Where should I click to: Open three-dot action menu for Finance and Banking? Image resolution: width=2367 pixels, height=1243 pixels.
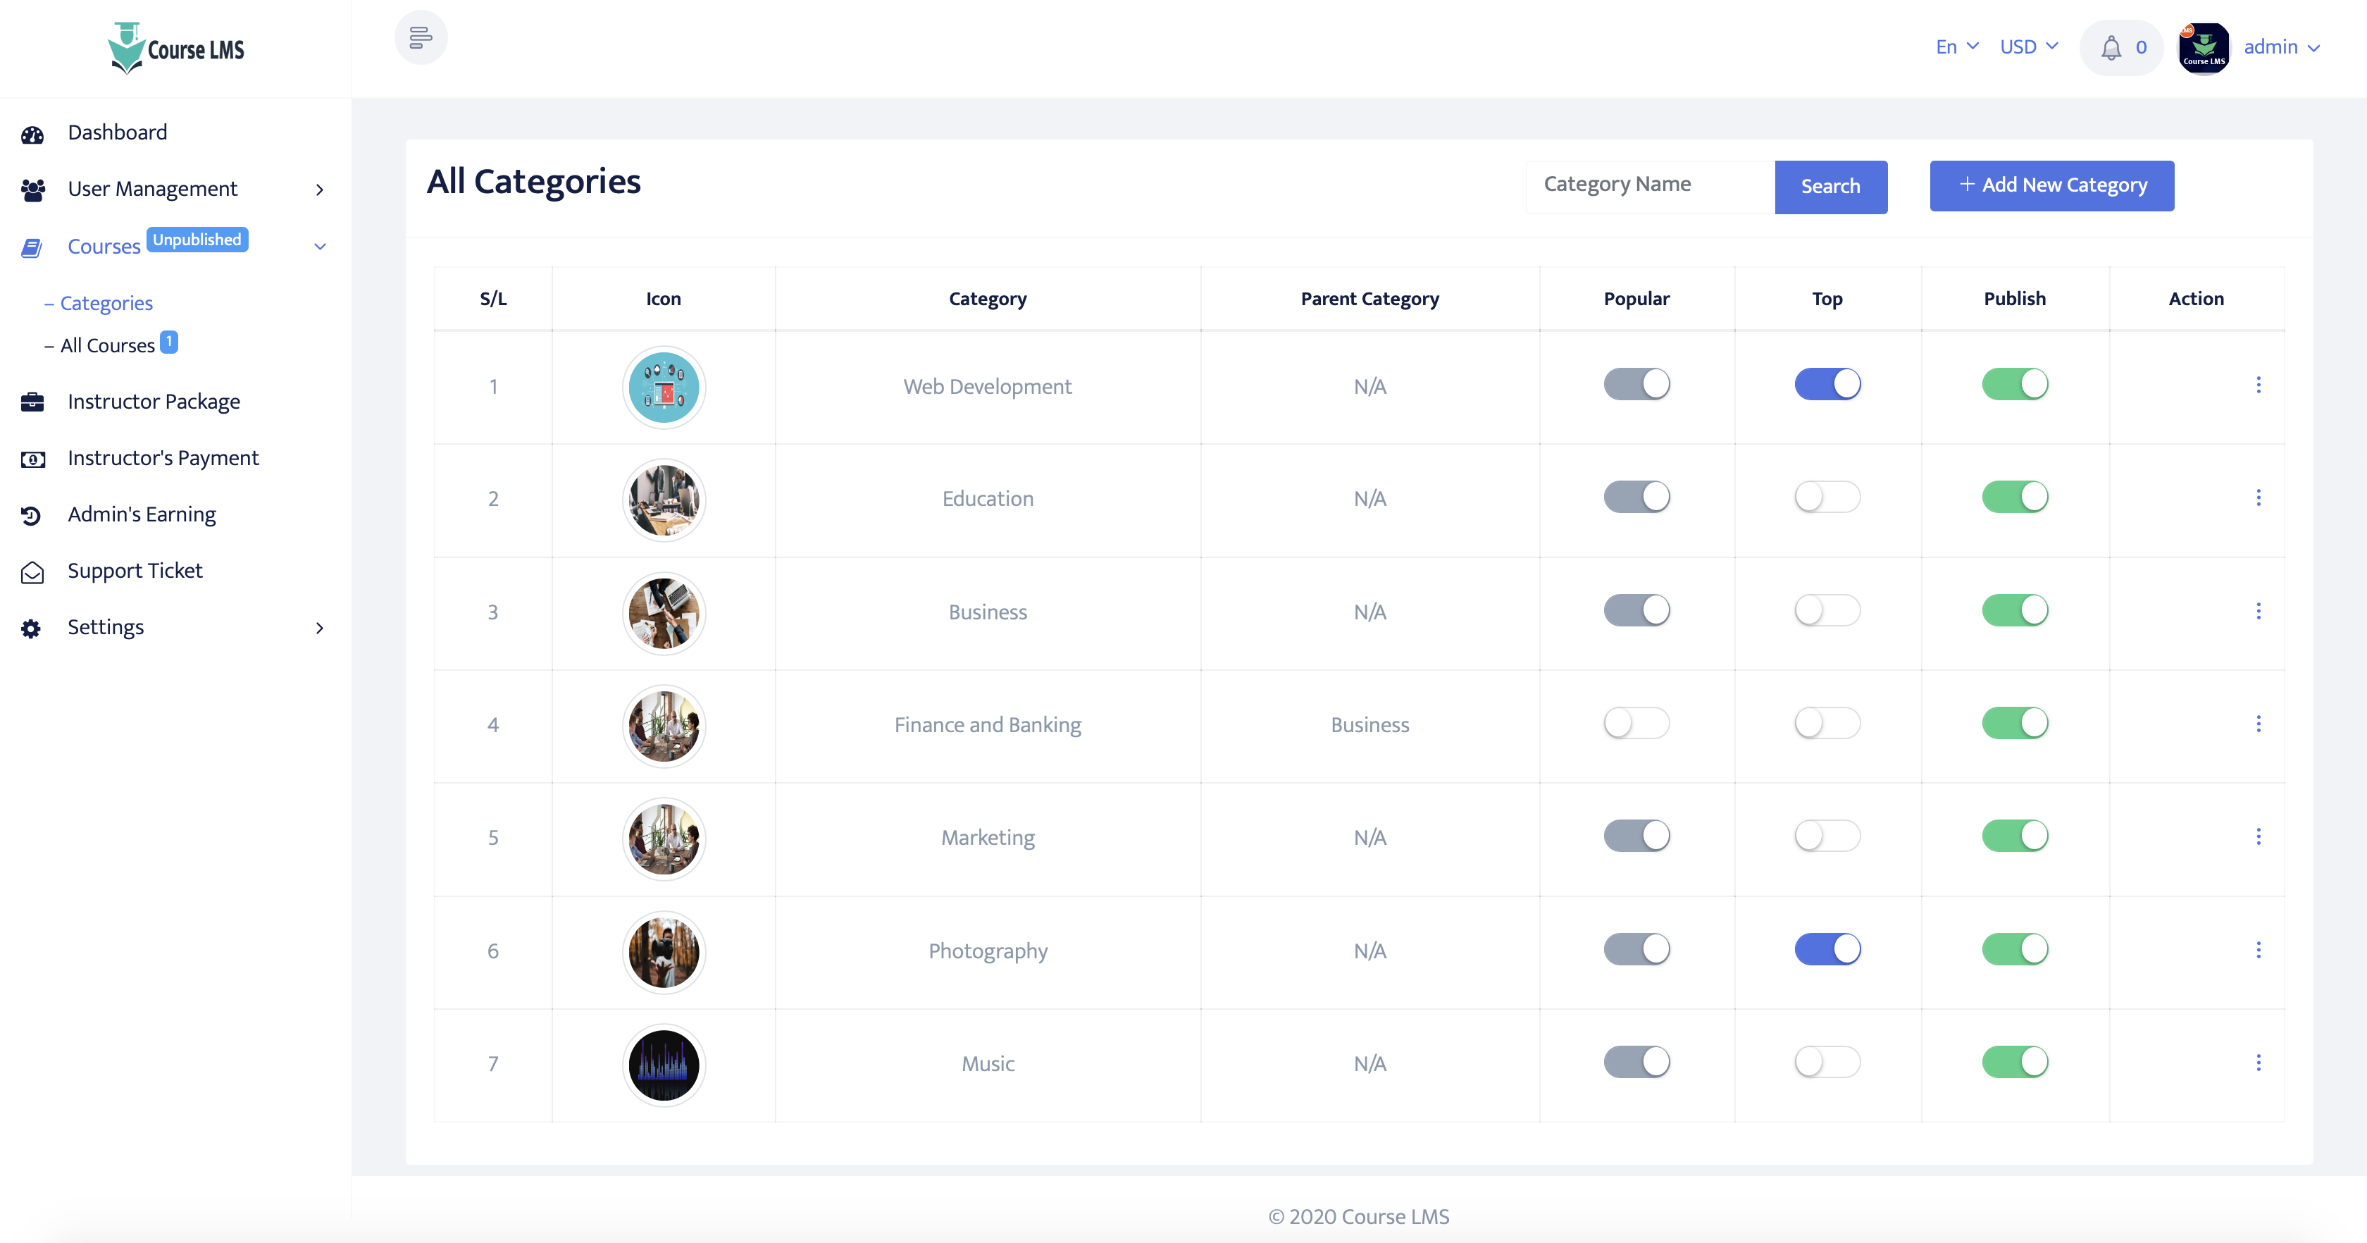(x=2258, y=724)
